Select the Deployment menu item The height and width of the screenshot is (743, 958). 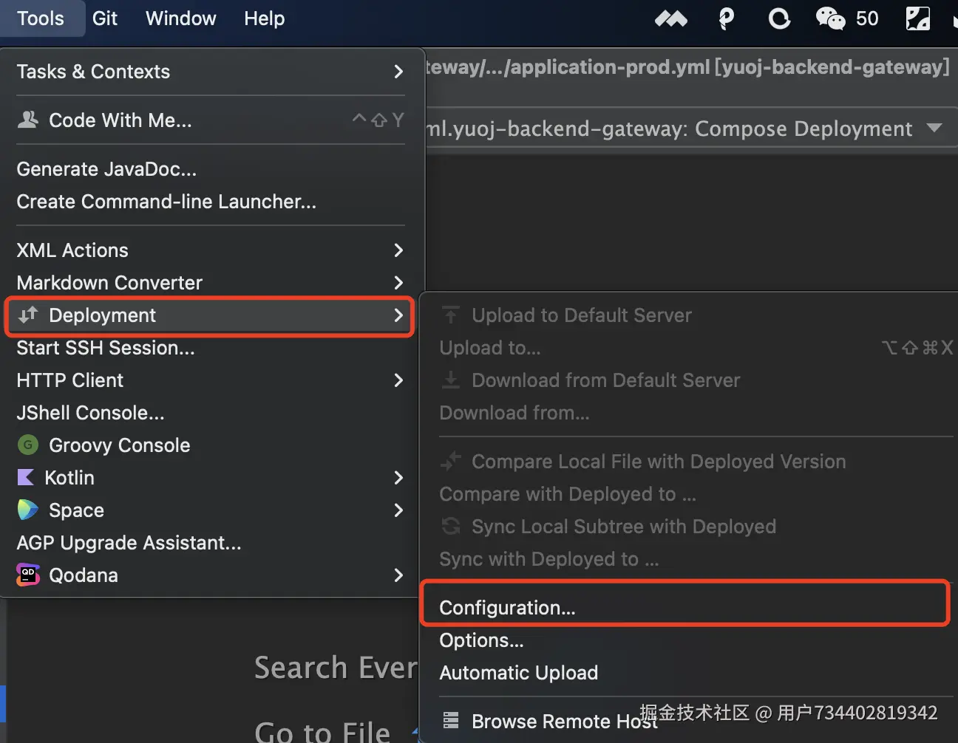[209, 315]
